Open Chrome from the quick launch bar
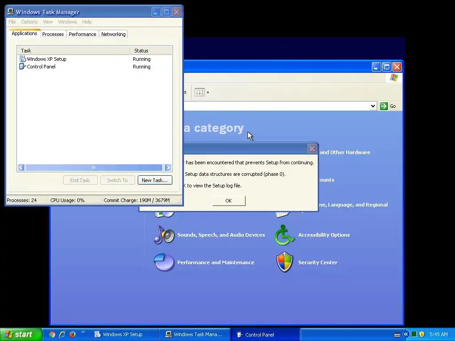This screenshot has width=455, height=341. pyautogui.click(x=52, y=334)
